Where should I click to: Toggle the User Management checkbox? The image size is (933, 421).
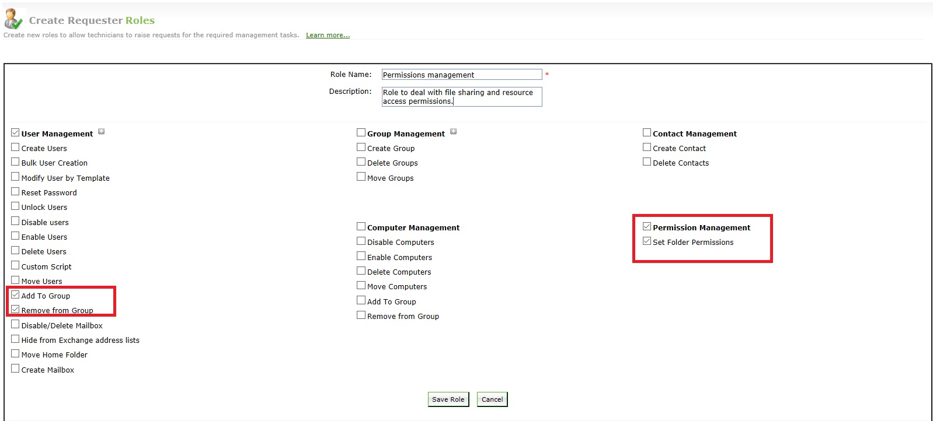[x=15, y=133]
